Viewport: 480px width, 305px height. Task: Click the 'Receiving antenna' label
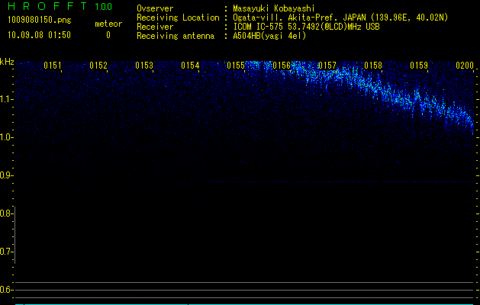[176, 36]
